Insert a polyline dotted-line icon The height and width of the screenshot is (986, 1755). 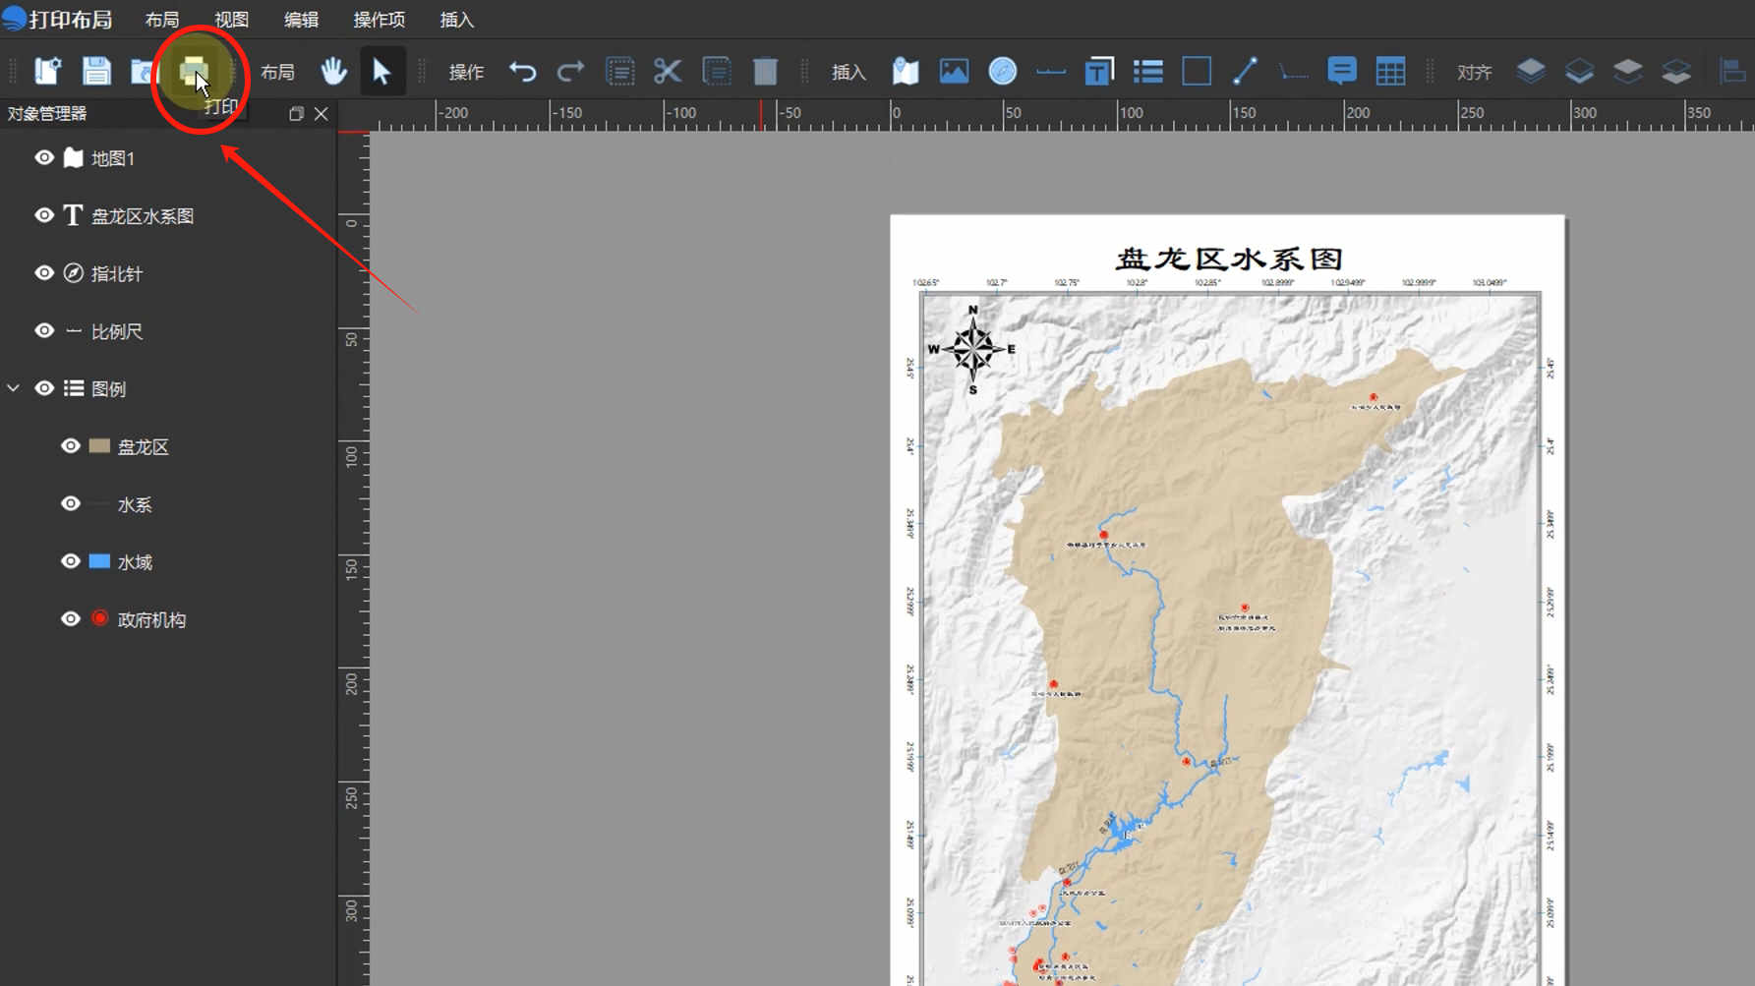click(1294, 72)
